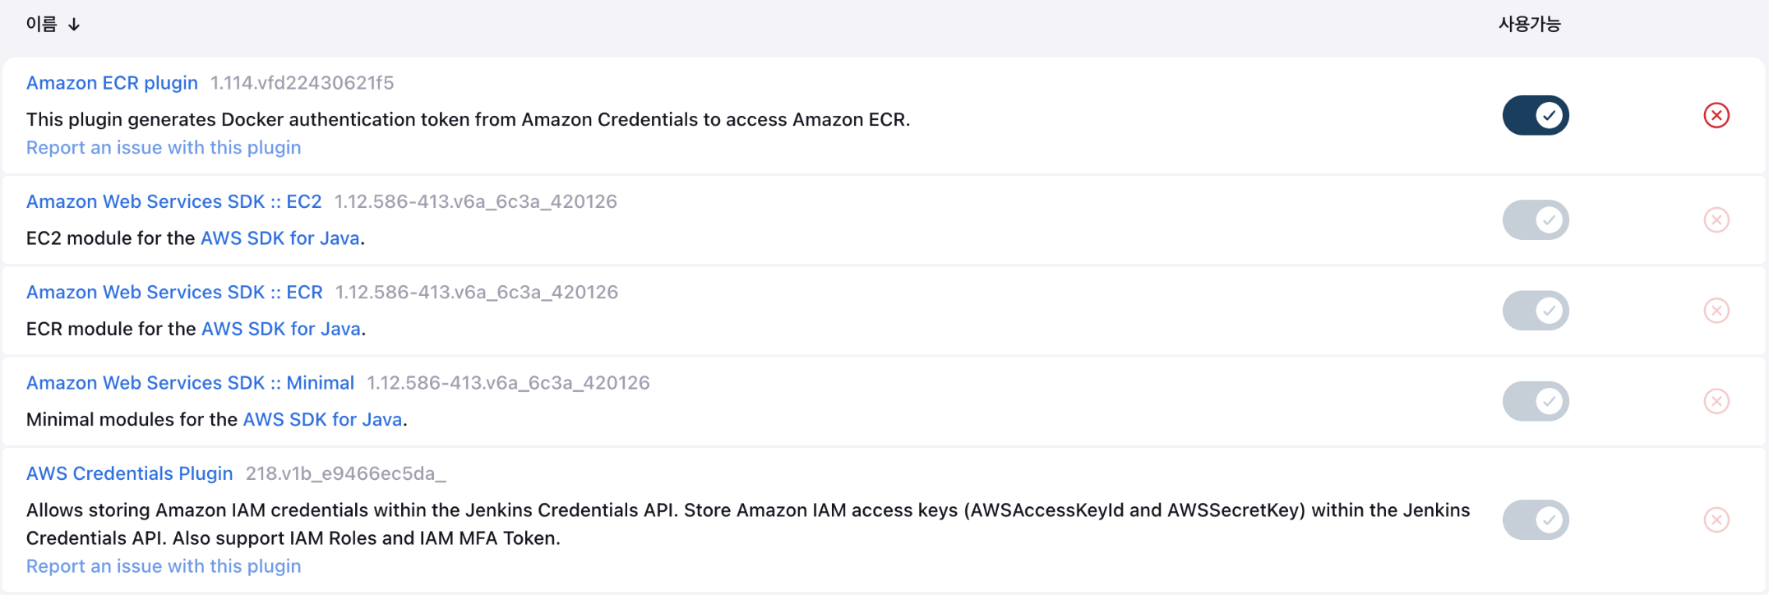Open Amazon Web Services SDK :: EC2 link
This screenshot has height=595, width=1769.
tap(173, 201)
